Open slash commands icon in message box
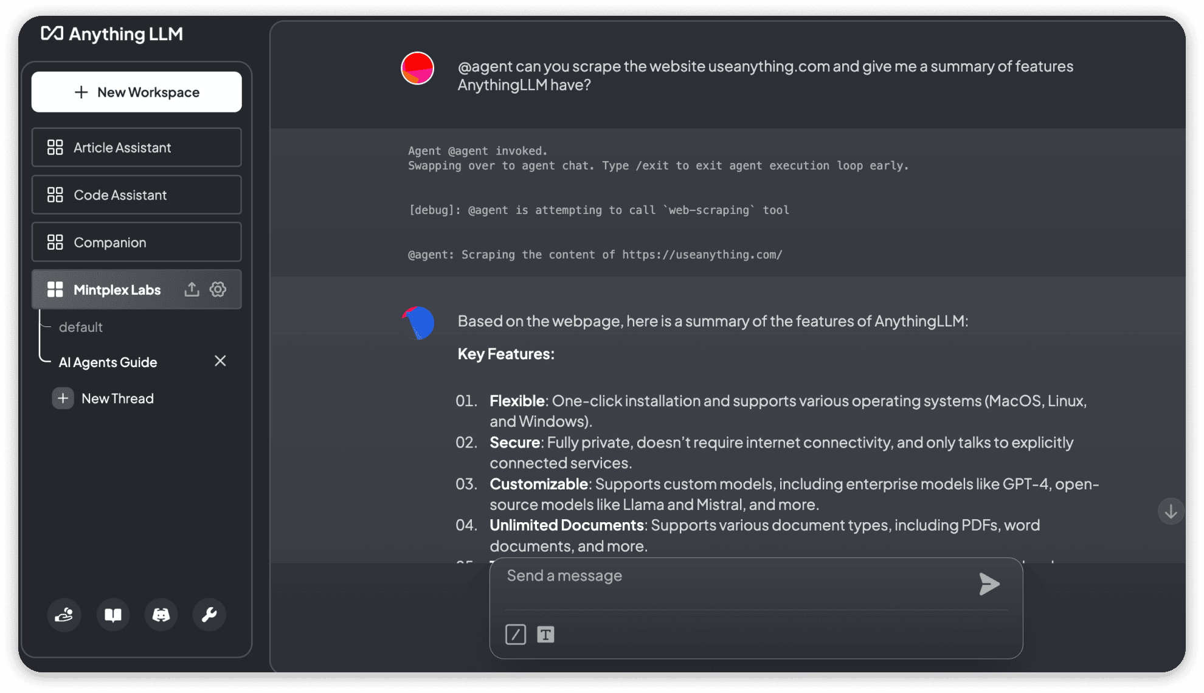The height and width of the screenshot is (693, 1204). tap(515, 635)
